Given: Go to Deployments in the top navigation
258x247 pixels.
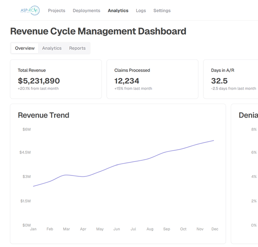Looking at the screenshot, I should [86, 11].
